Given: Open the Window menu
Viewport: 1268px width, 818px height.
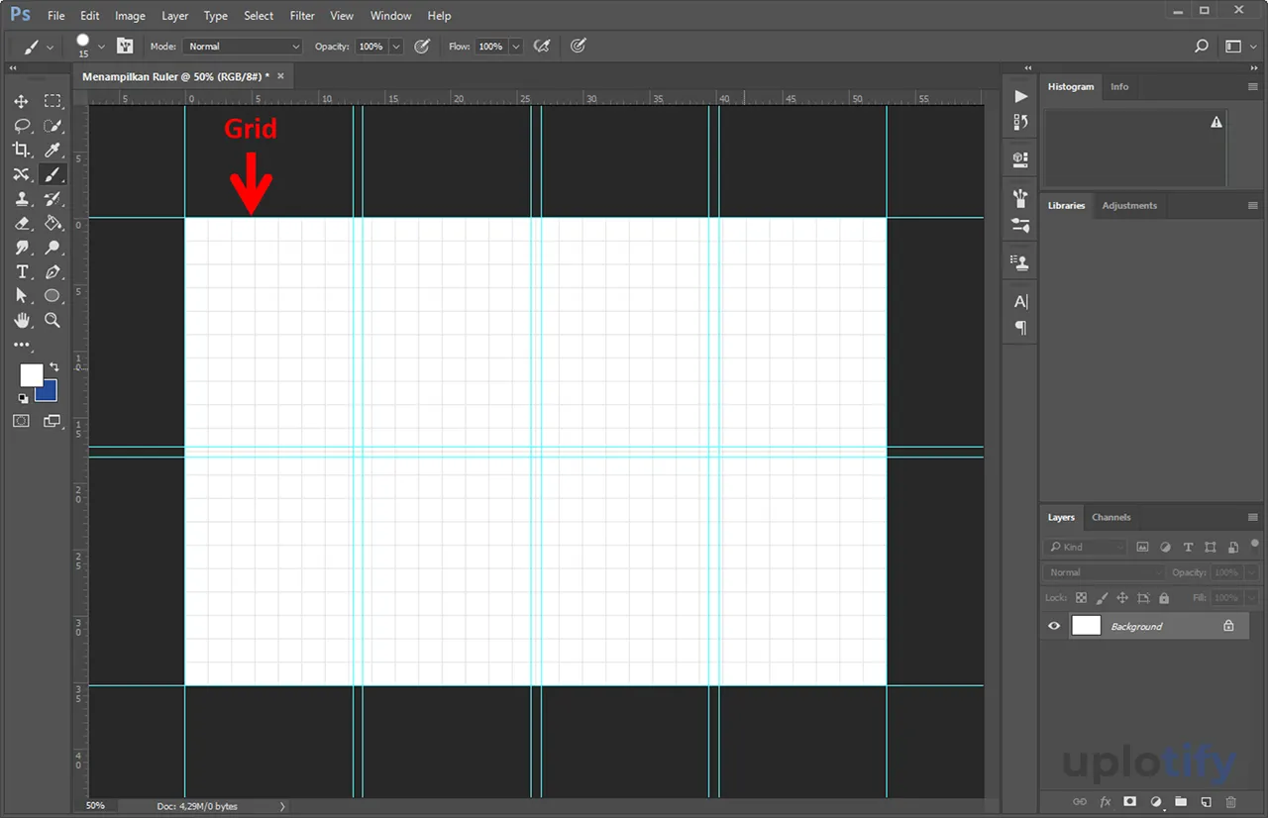Looking at the screenshot, I should pyautogui.click(x=390, y=16).
